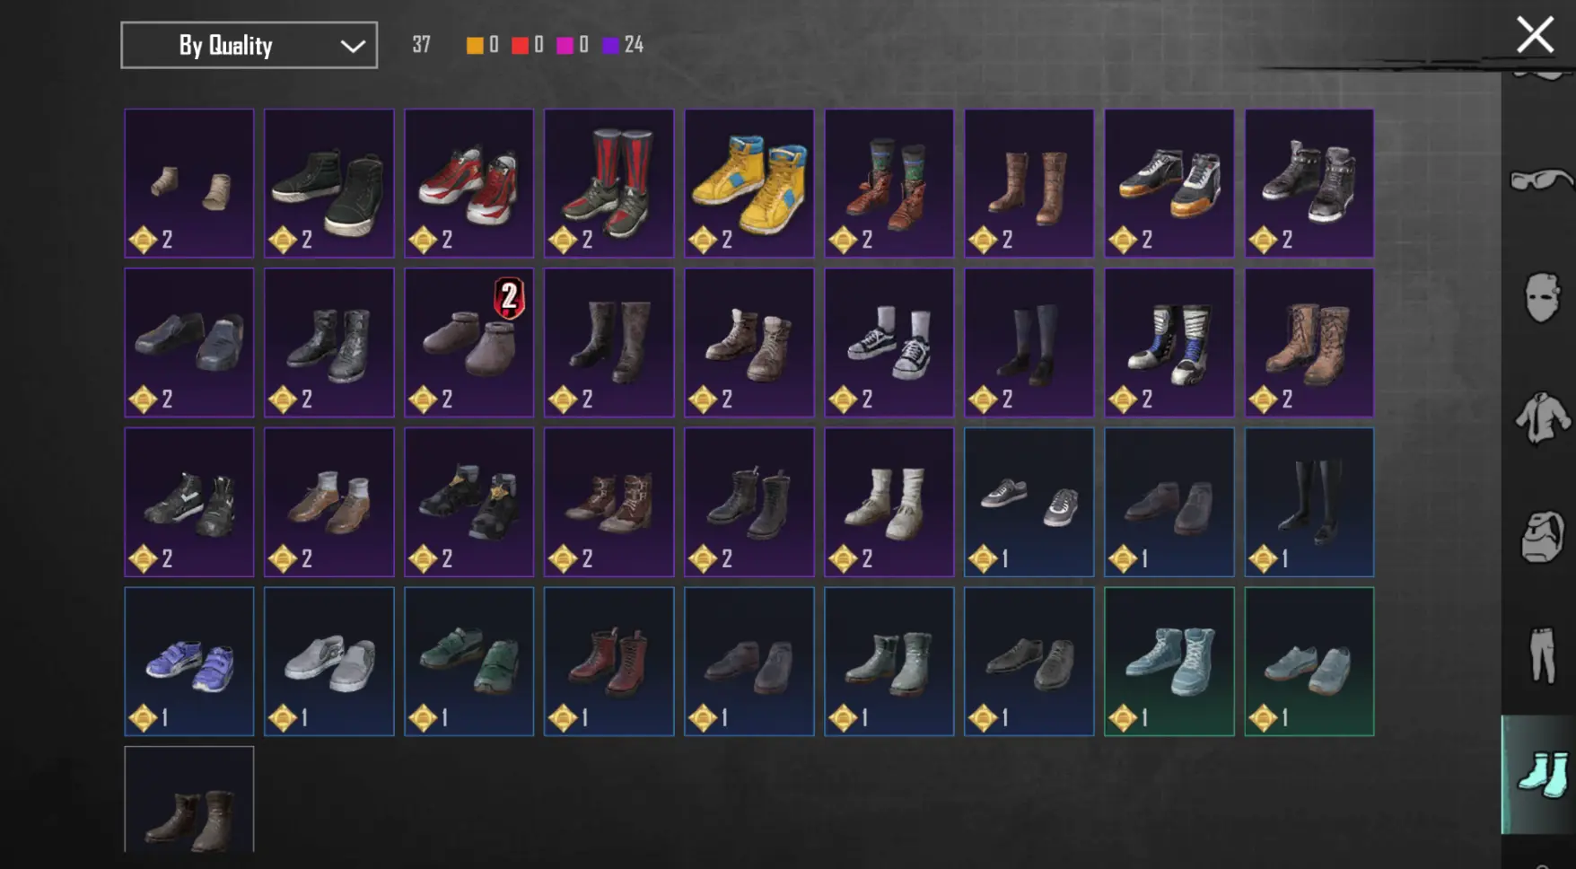Select the face mask category icon

tap(1542, 297)
